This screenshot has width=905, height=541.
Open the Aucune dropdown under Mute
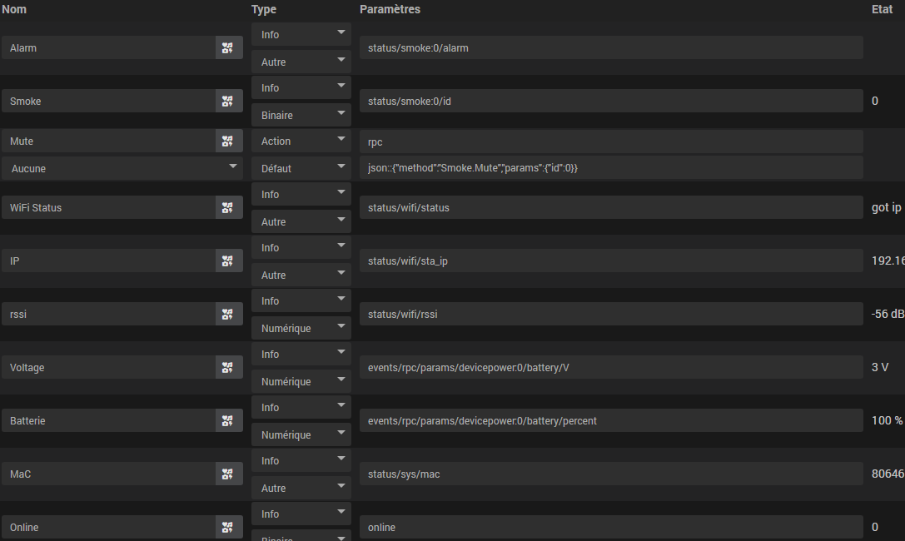(122, 168)
